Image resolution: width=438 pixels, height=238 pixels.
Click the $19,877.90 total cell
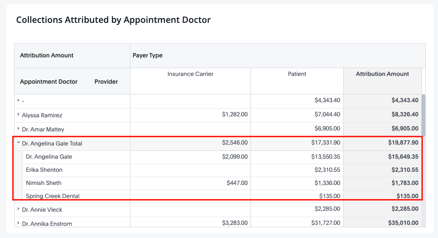(403, 143)
